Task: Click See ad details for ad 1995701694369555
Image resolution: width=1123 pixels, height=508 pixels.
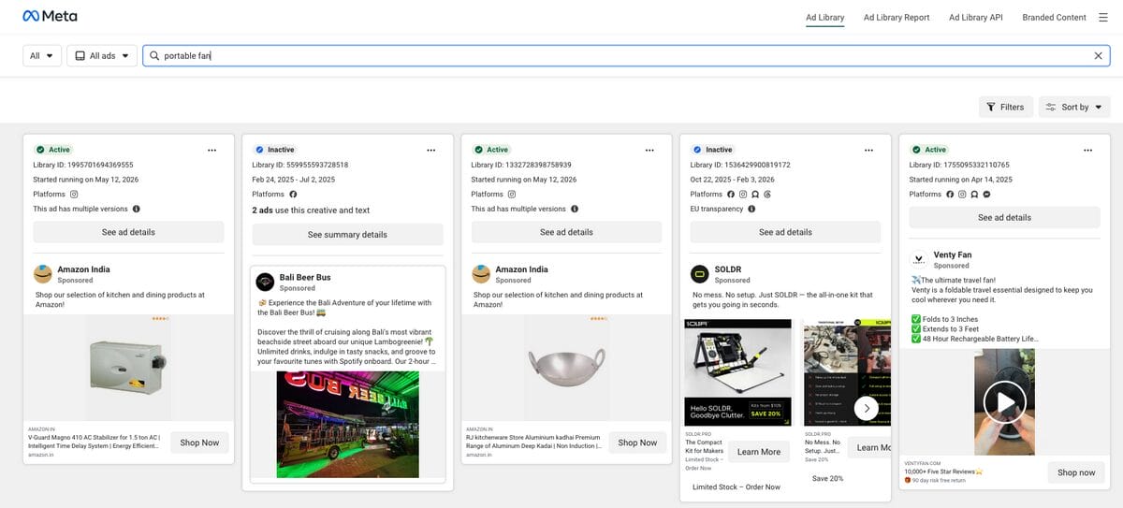Action: point(128,232)
